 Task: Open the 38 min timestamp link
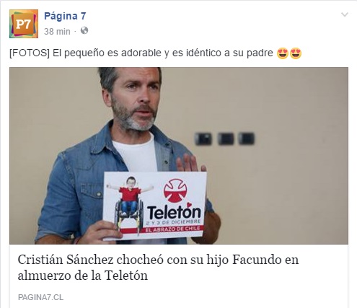click(x=57, y=32)
